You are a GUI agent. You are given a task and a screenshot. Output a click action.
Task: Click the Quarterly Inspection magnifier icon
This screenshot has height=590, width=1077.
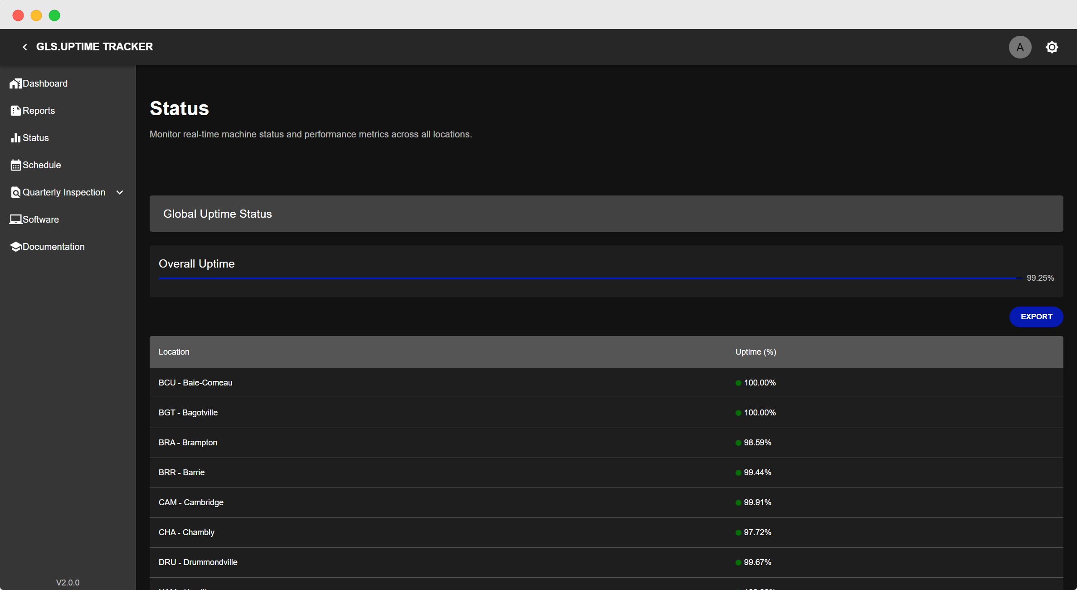click(16, 192)
